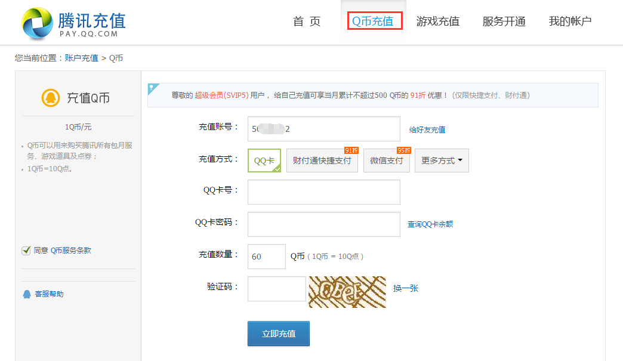Click the QQ penguin icon beside 充值Q币

pos(51,98)
